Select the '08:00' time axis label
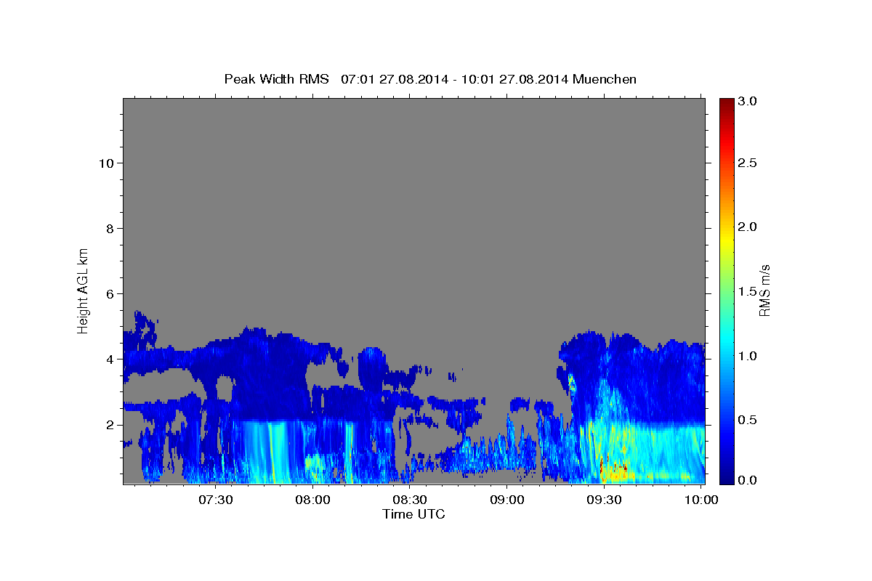Viewport: 872px width, 581px height. point(313,500)
